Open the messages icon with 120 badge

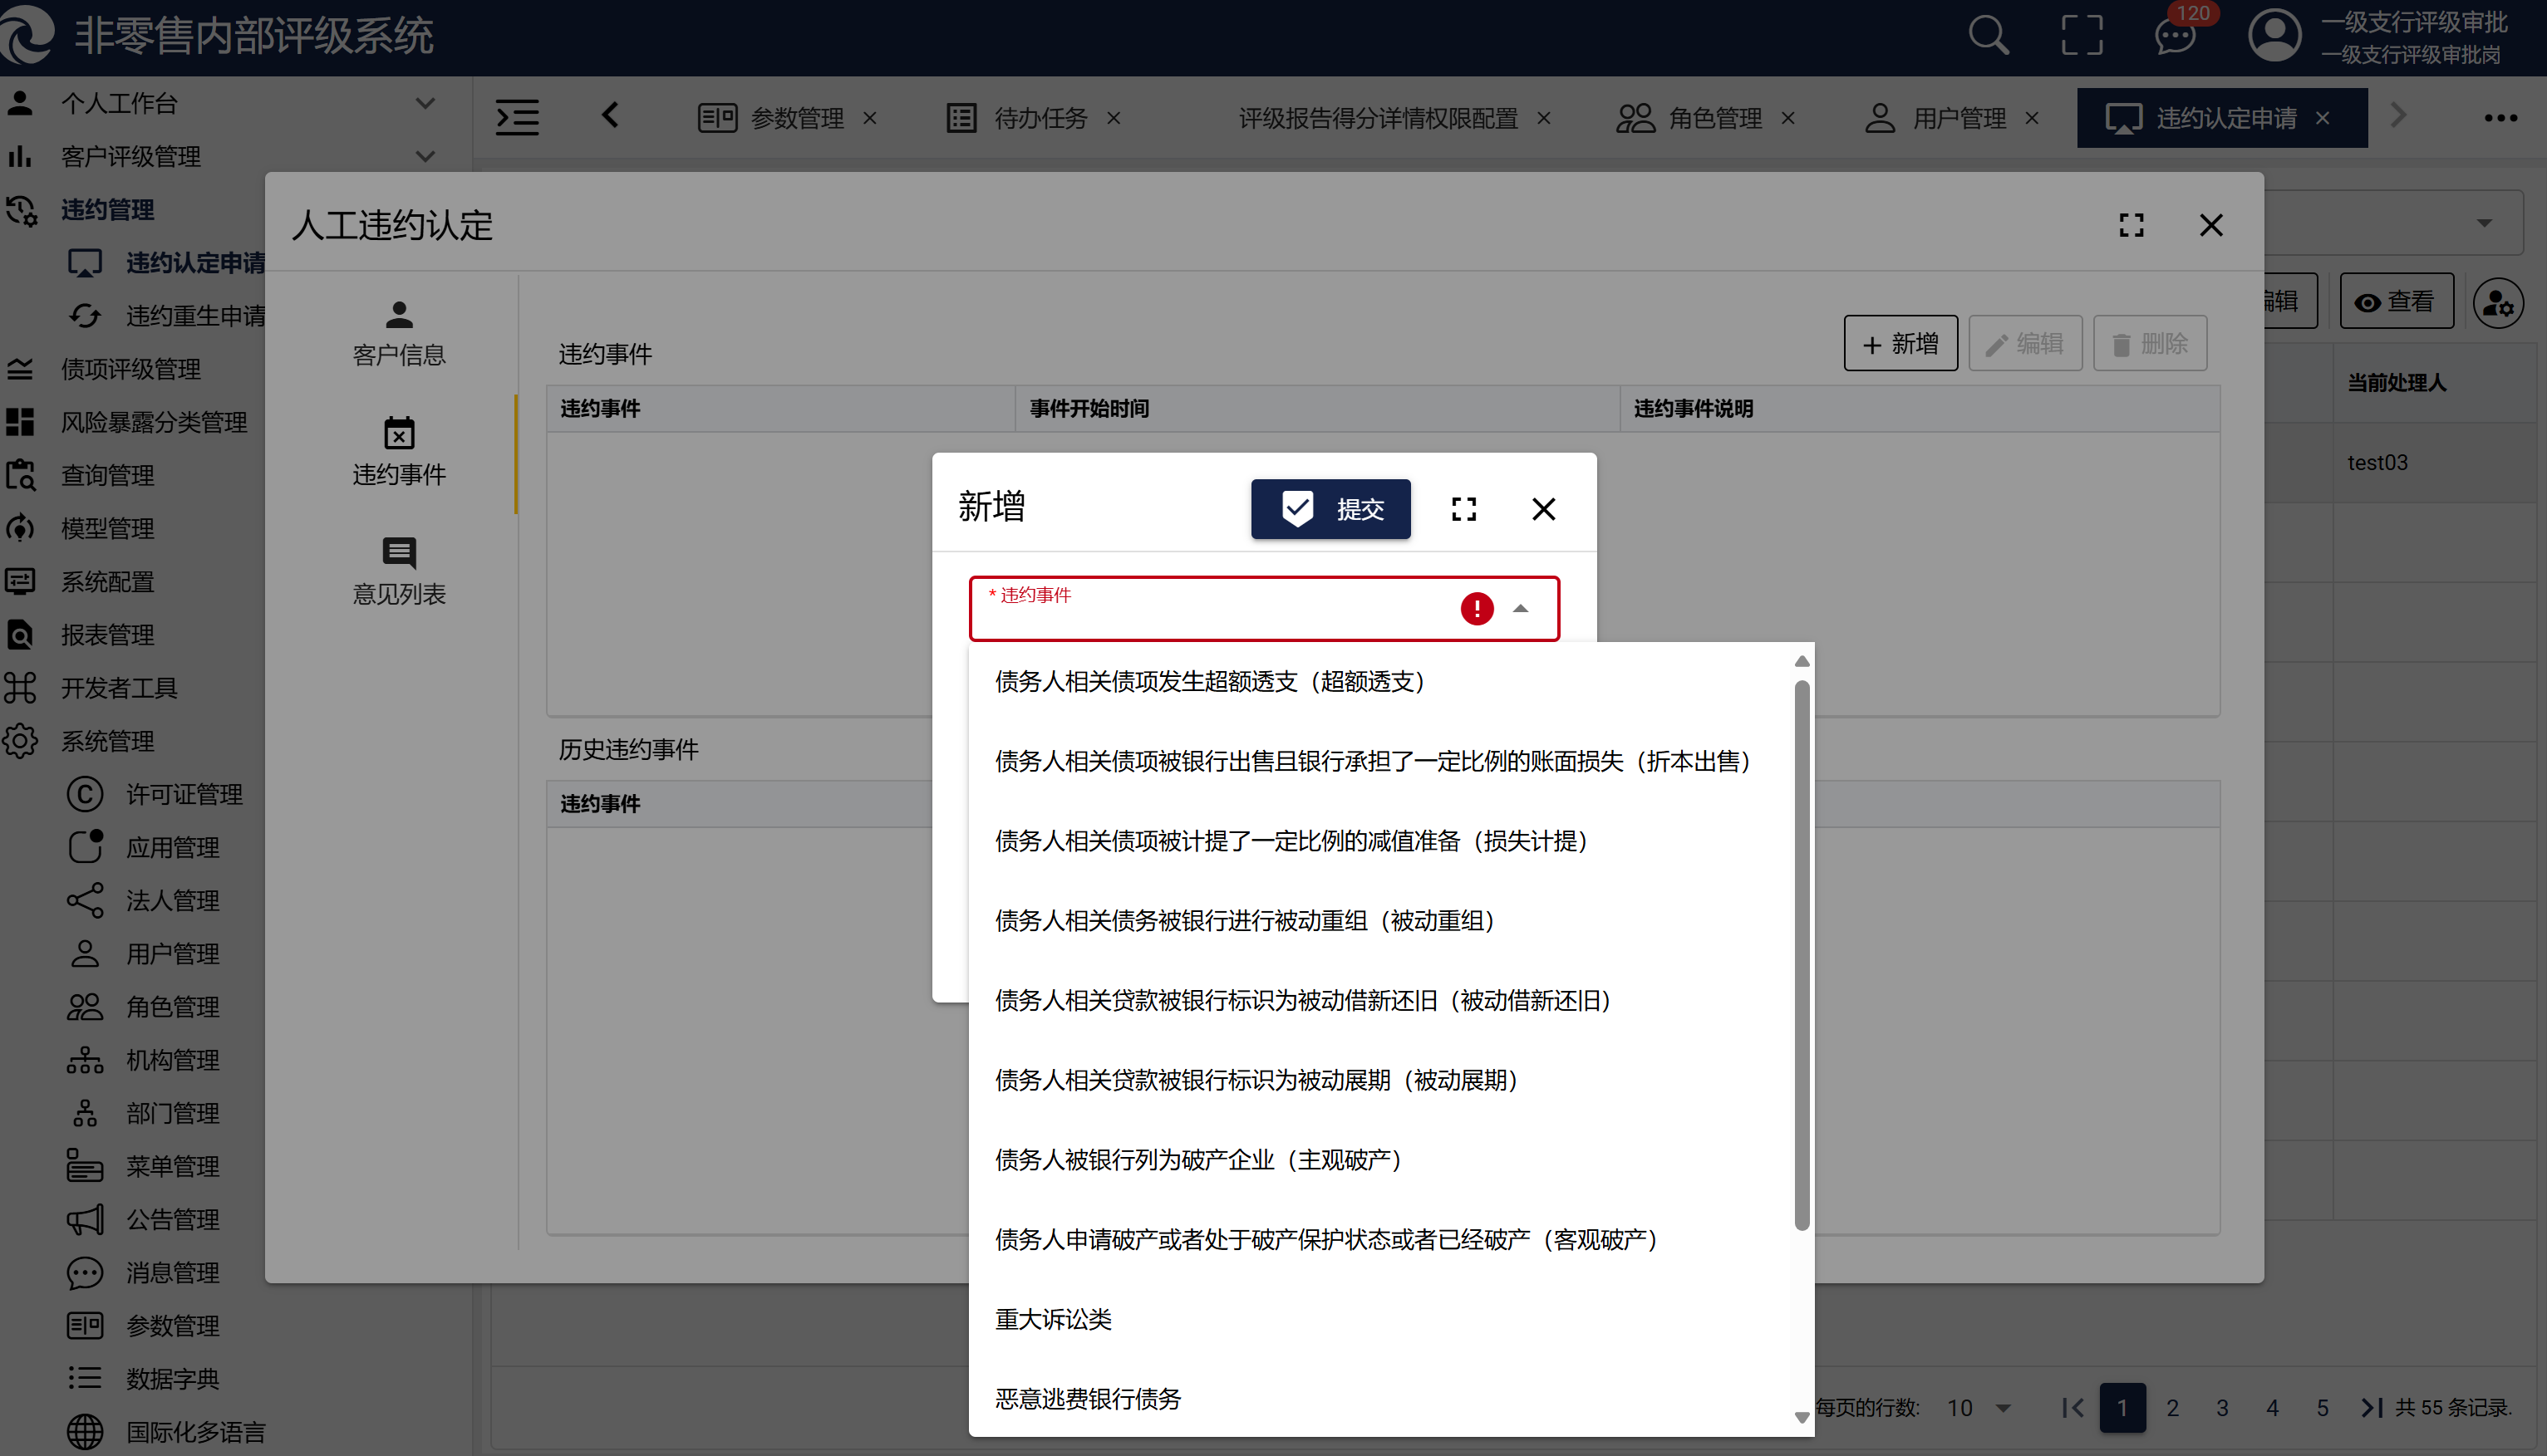coord(2175,37)
